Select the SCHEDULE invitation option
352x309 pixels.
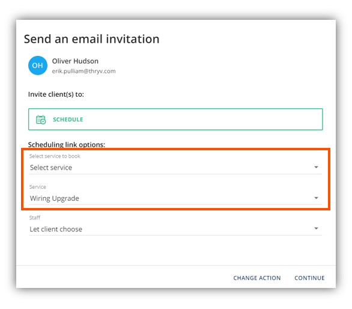click(175, 119)
